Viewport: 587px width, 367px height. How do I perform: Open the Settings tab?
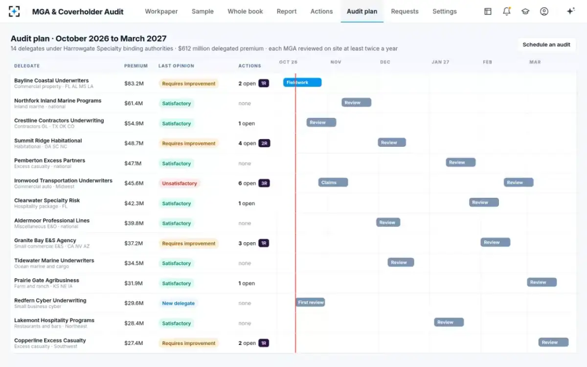pos(445,11)
